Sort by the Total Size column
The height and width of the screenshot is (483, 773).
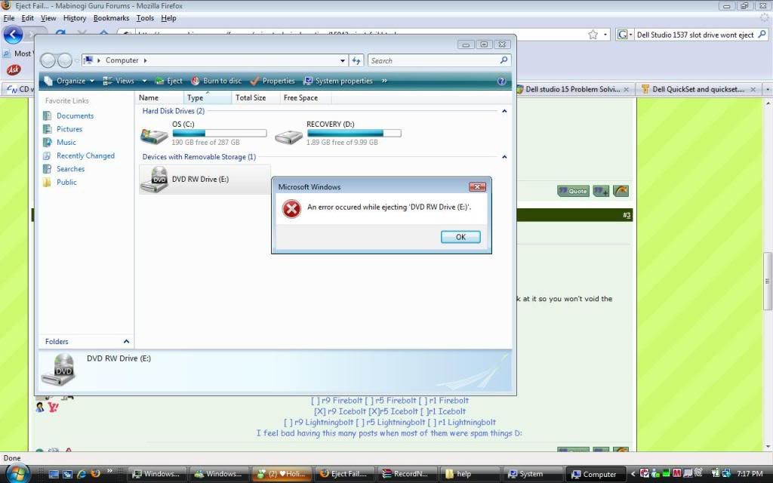255,97
